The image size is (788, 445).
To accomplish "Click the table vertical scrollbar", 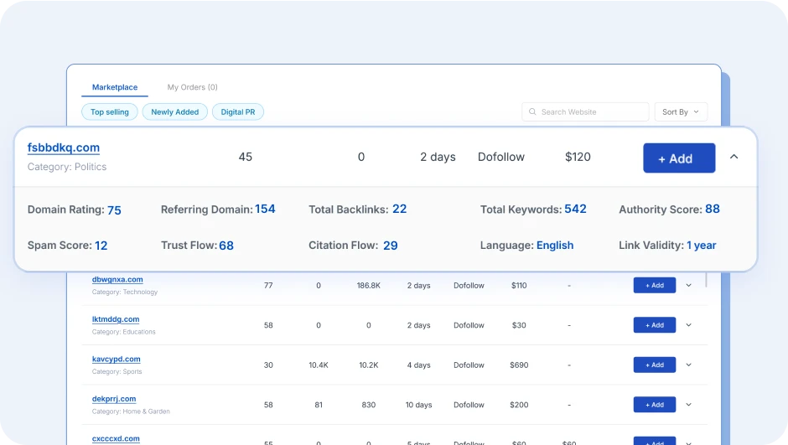I will click(706, 279).
